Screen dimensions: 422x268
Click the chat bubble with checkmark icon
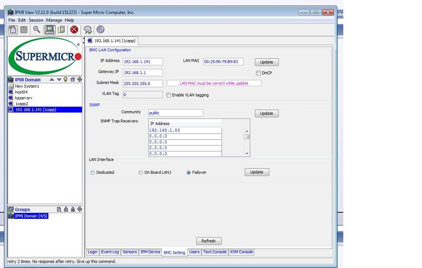(x=88, y=30)
